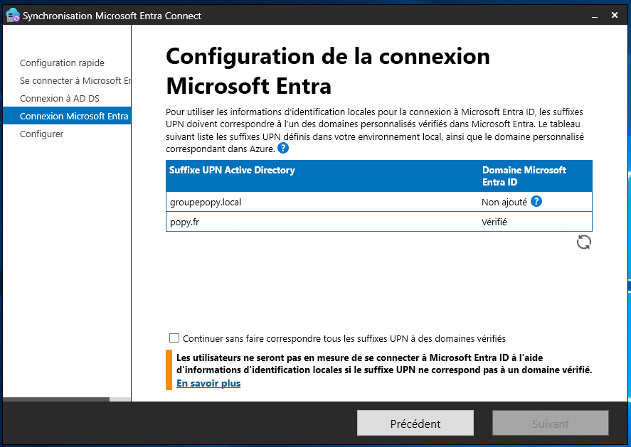
Task: Enable 'Continuer sans faire correspondre tous les suffixes UPN'
Action: tap(174, 338)
